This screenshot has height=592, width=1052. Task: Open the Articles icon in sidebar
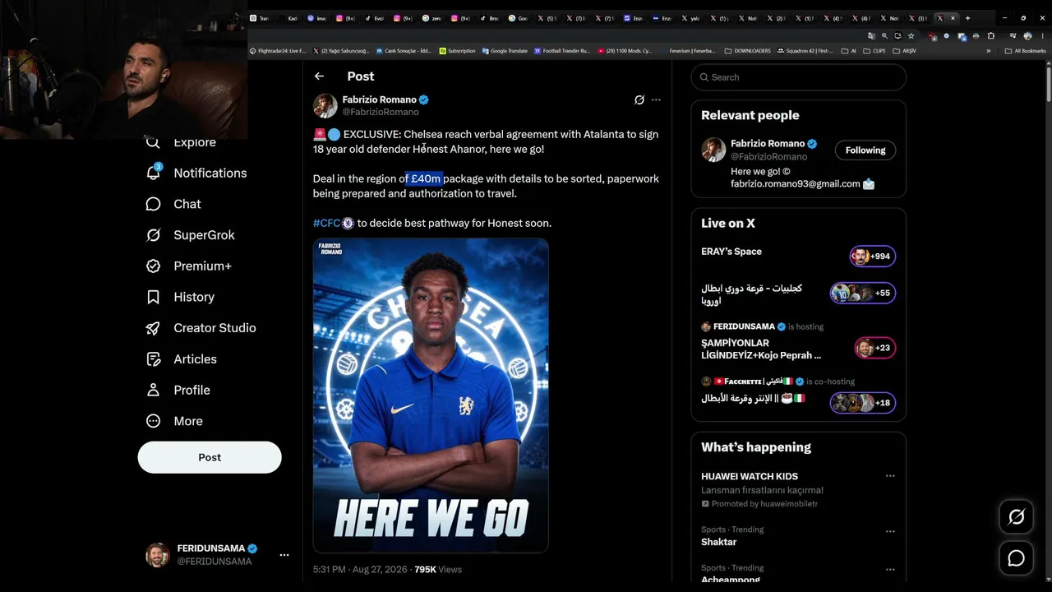[x=153, y=359]
